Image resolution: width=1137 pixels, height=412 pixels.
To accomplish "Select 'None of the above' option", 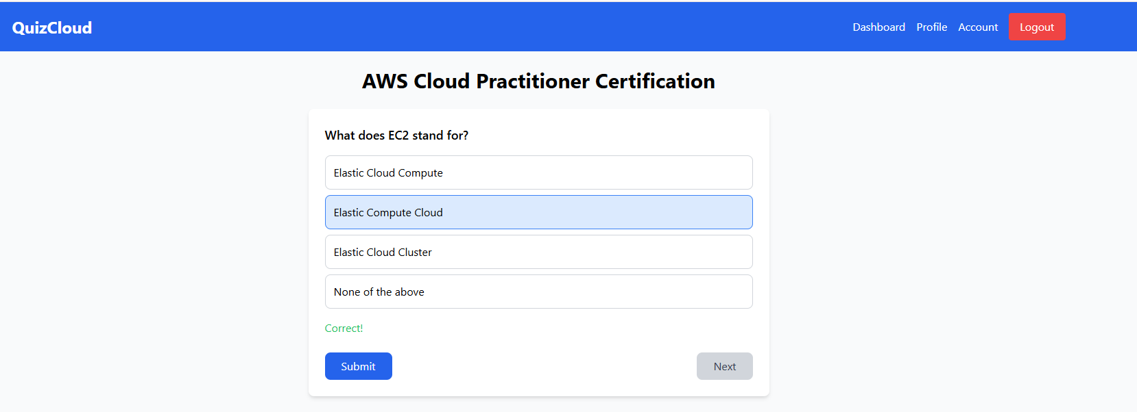I will [x=538, y=292].
